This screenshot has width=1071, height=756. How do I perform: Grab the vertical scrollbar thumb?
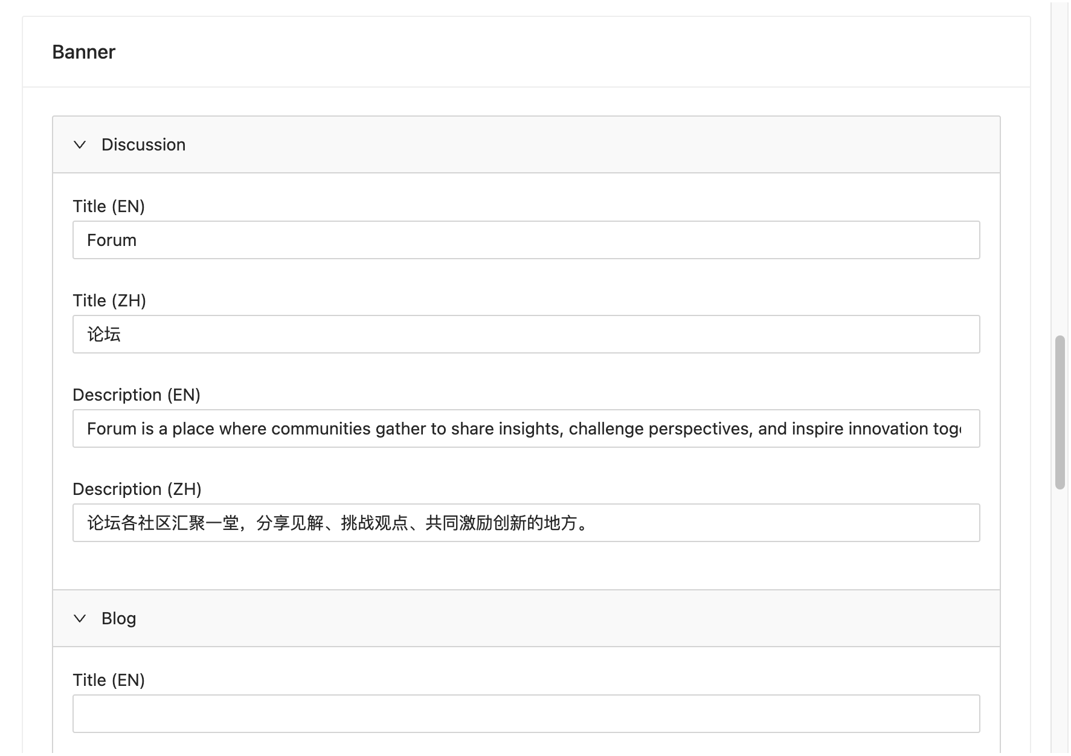[1060, 412]
